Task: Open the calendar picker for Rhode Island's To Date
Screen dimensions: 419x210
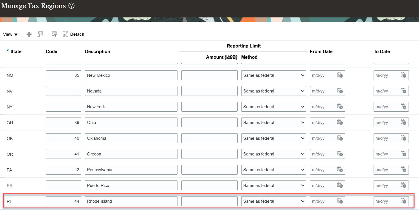Action: coord(403,201)
